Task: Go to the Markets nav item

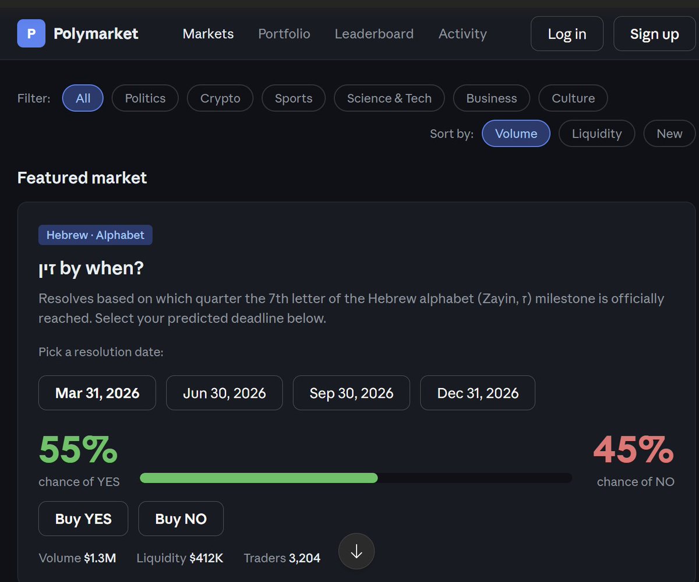Action: pyautogui.click(x=208, y=34)
